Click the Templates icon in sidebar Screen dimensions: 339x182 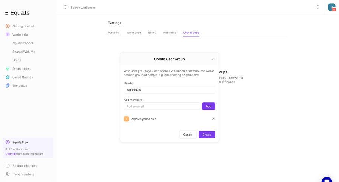pyautogui.click(x=8, y=86)
